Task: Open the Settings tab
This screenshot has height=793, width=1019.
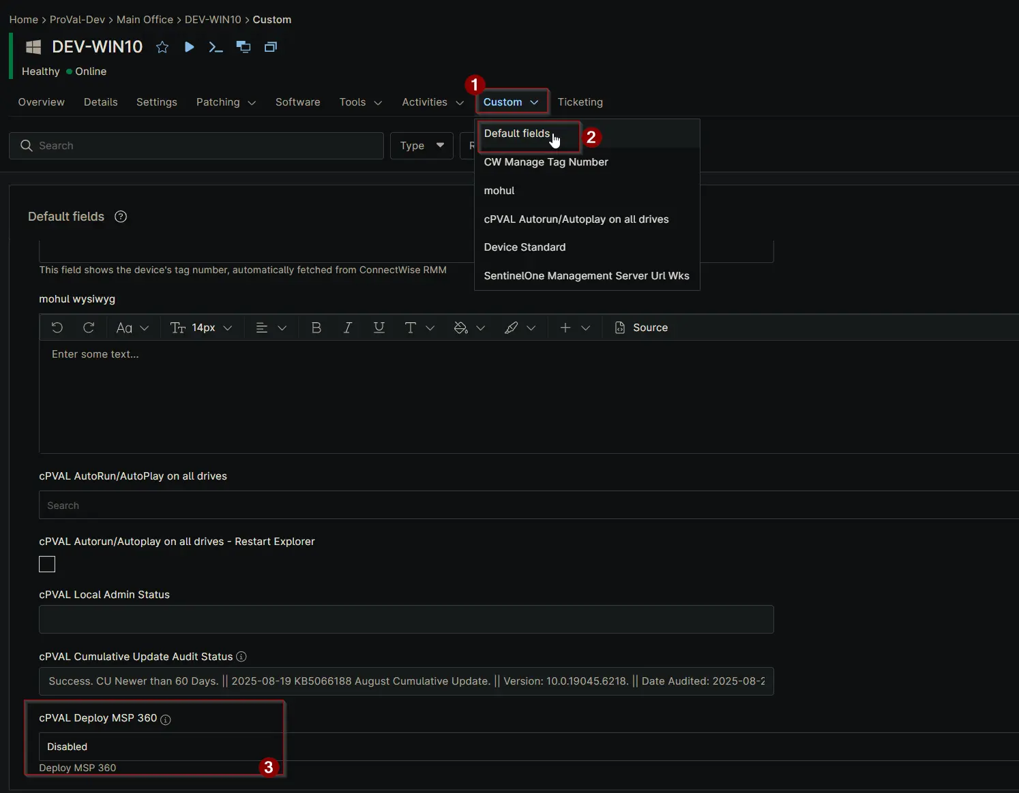Action: (x=157, y=102)
